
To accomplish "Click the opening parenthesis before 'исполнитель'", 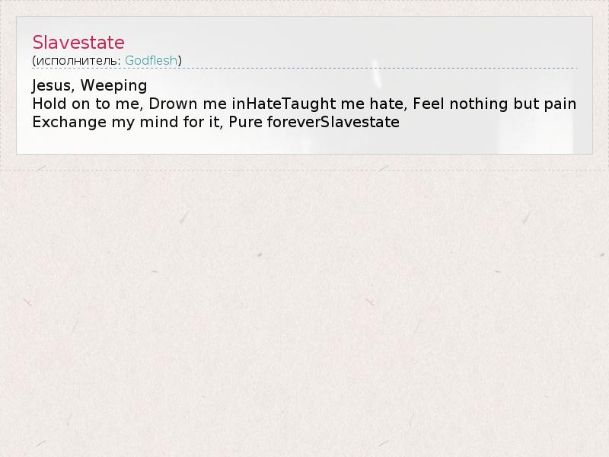I will pos(34,61).
